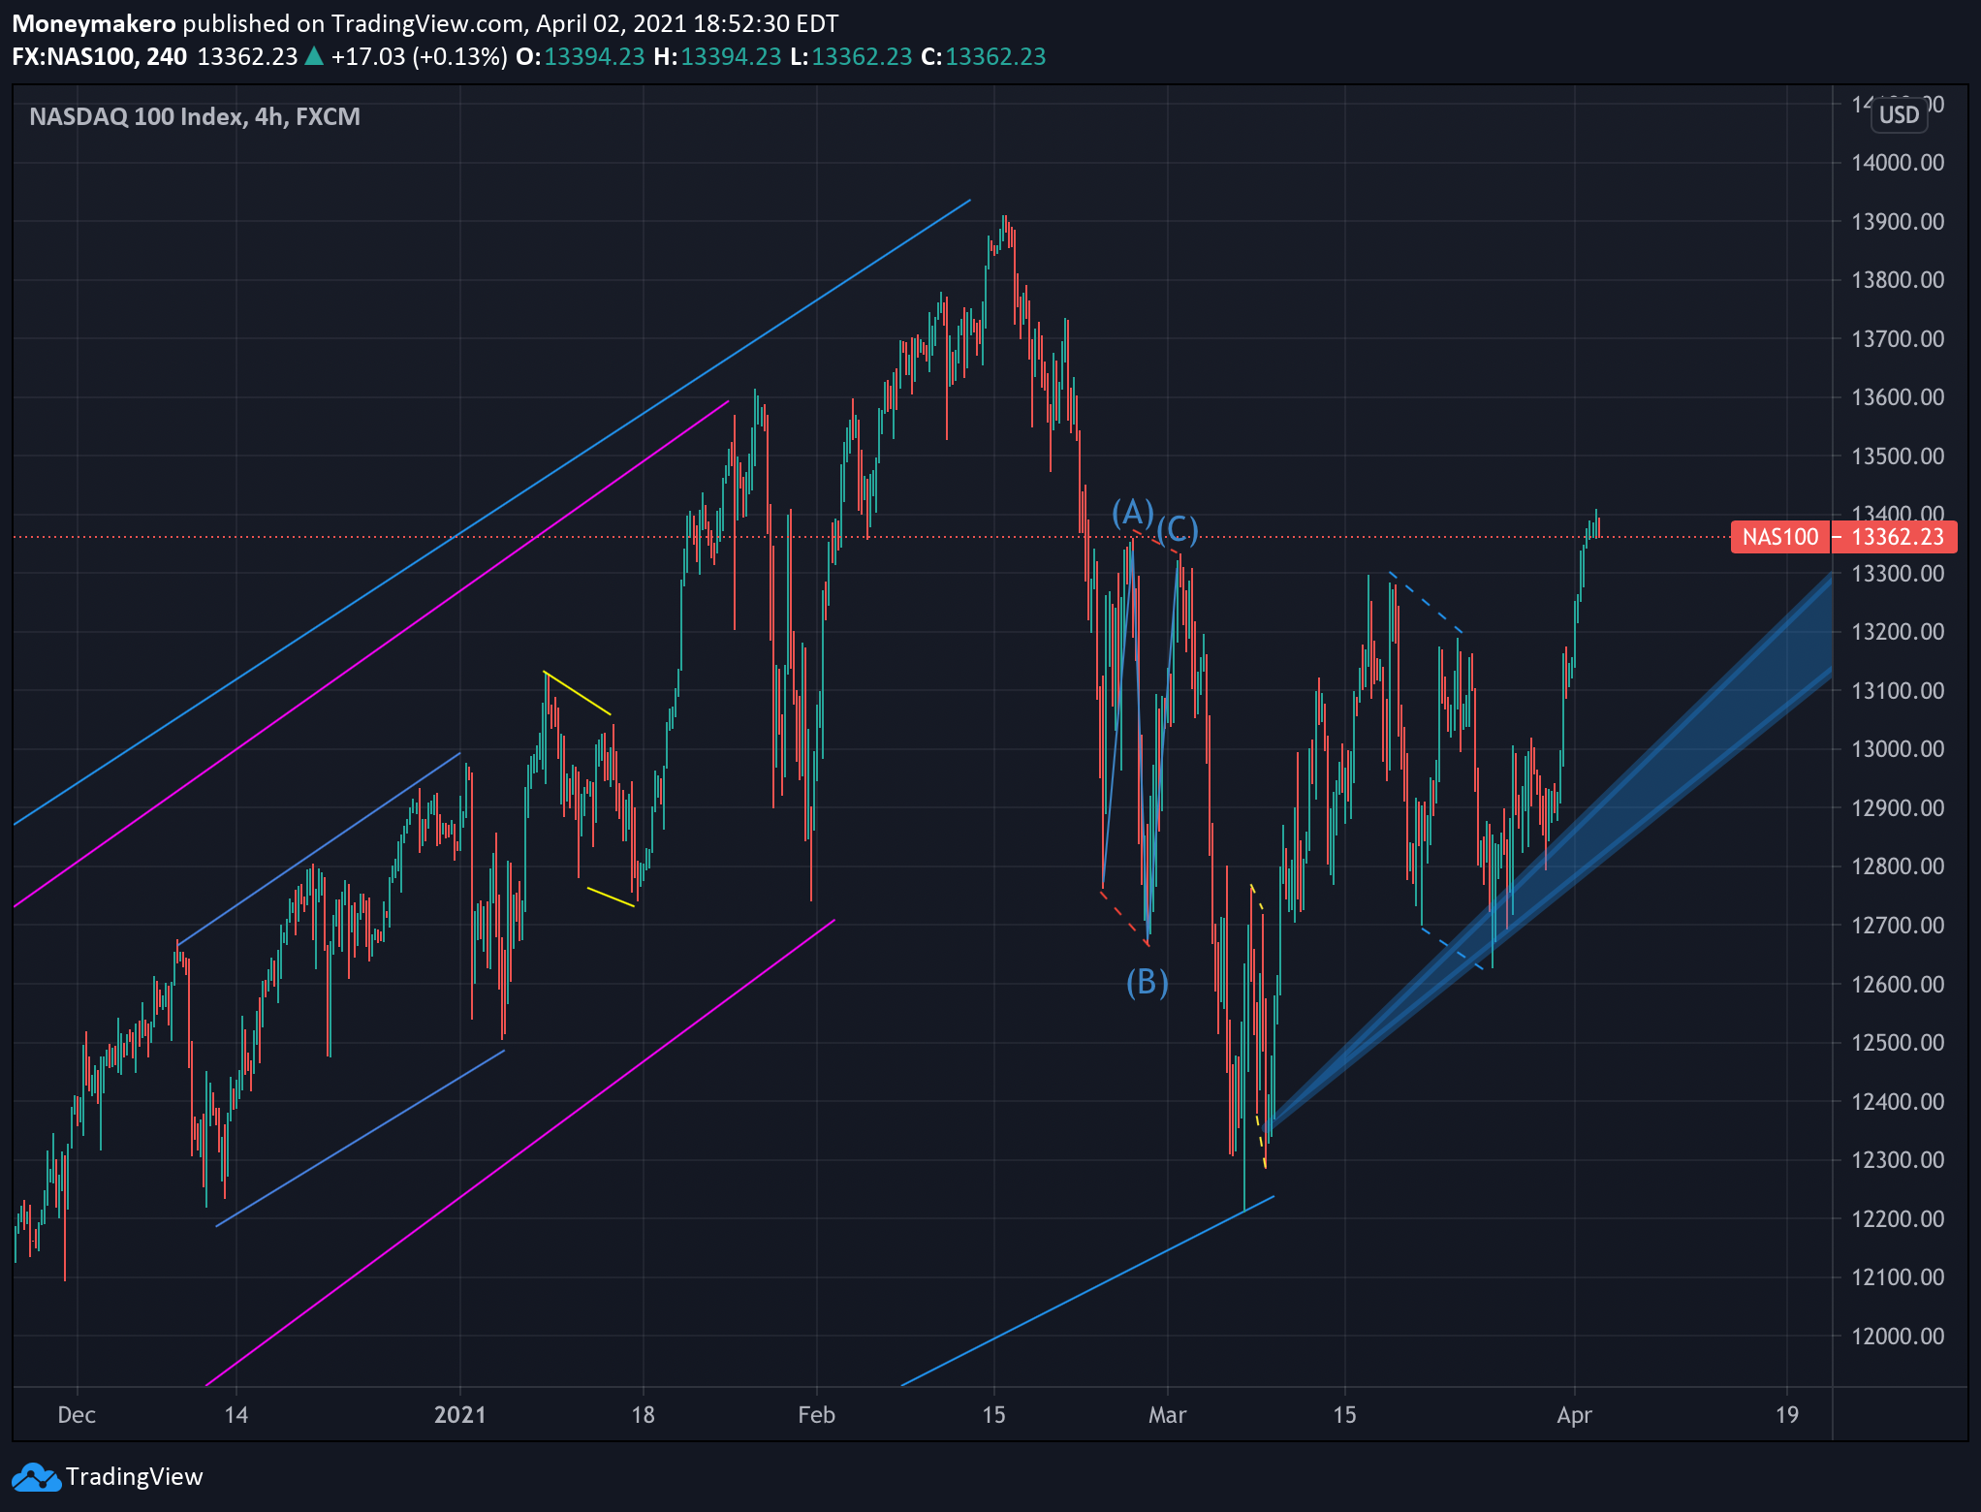The width and height of the screenshot is (1981, 1512).
Task: Click the 13362.23 current price tag
Action: click(x=1895, y=537)
